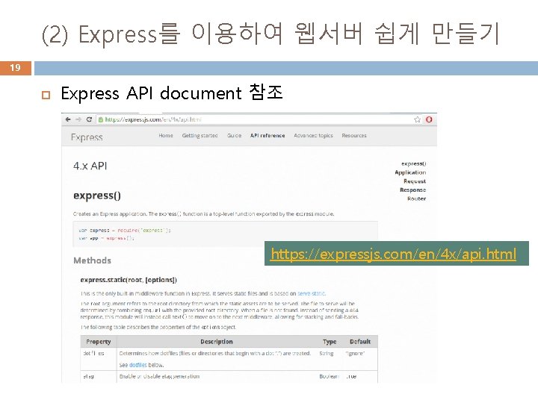The height and width of the screenshot is (403, 538).
Task: Jump to Router in the side index
Action: click(x=416, y=199)
